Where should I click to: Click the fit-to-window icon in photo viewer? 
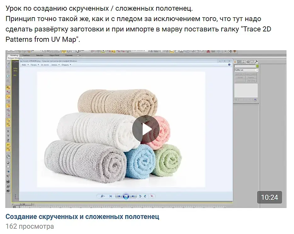(x=110, y=196)
